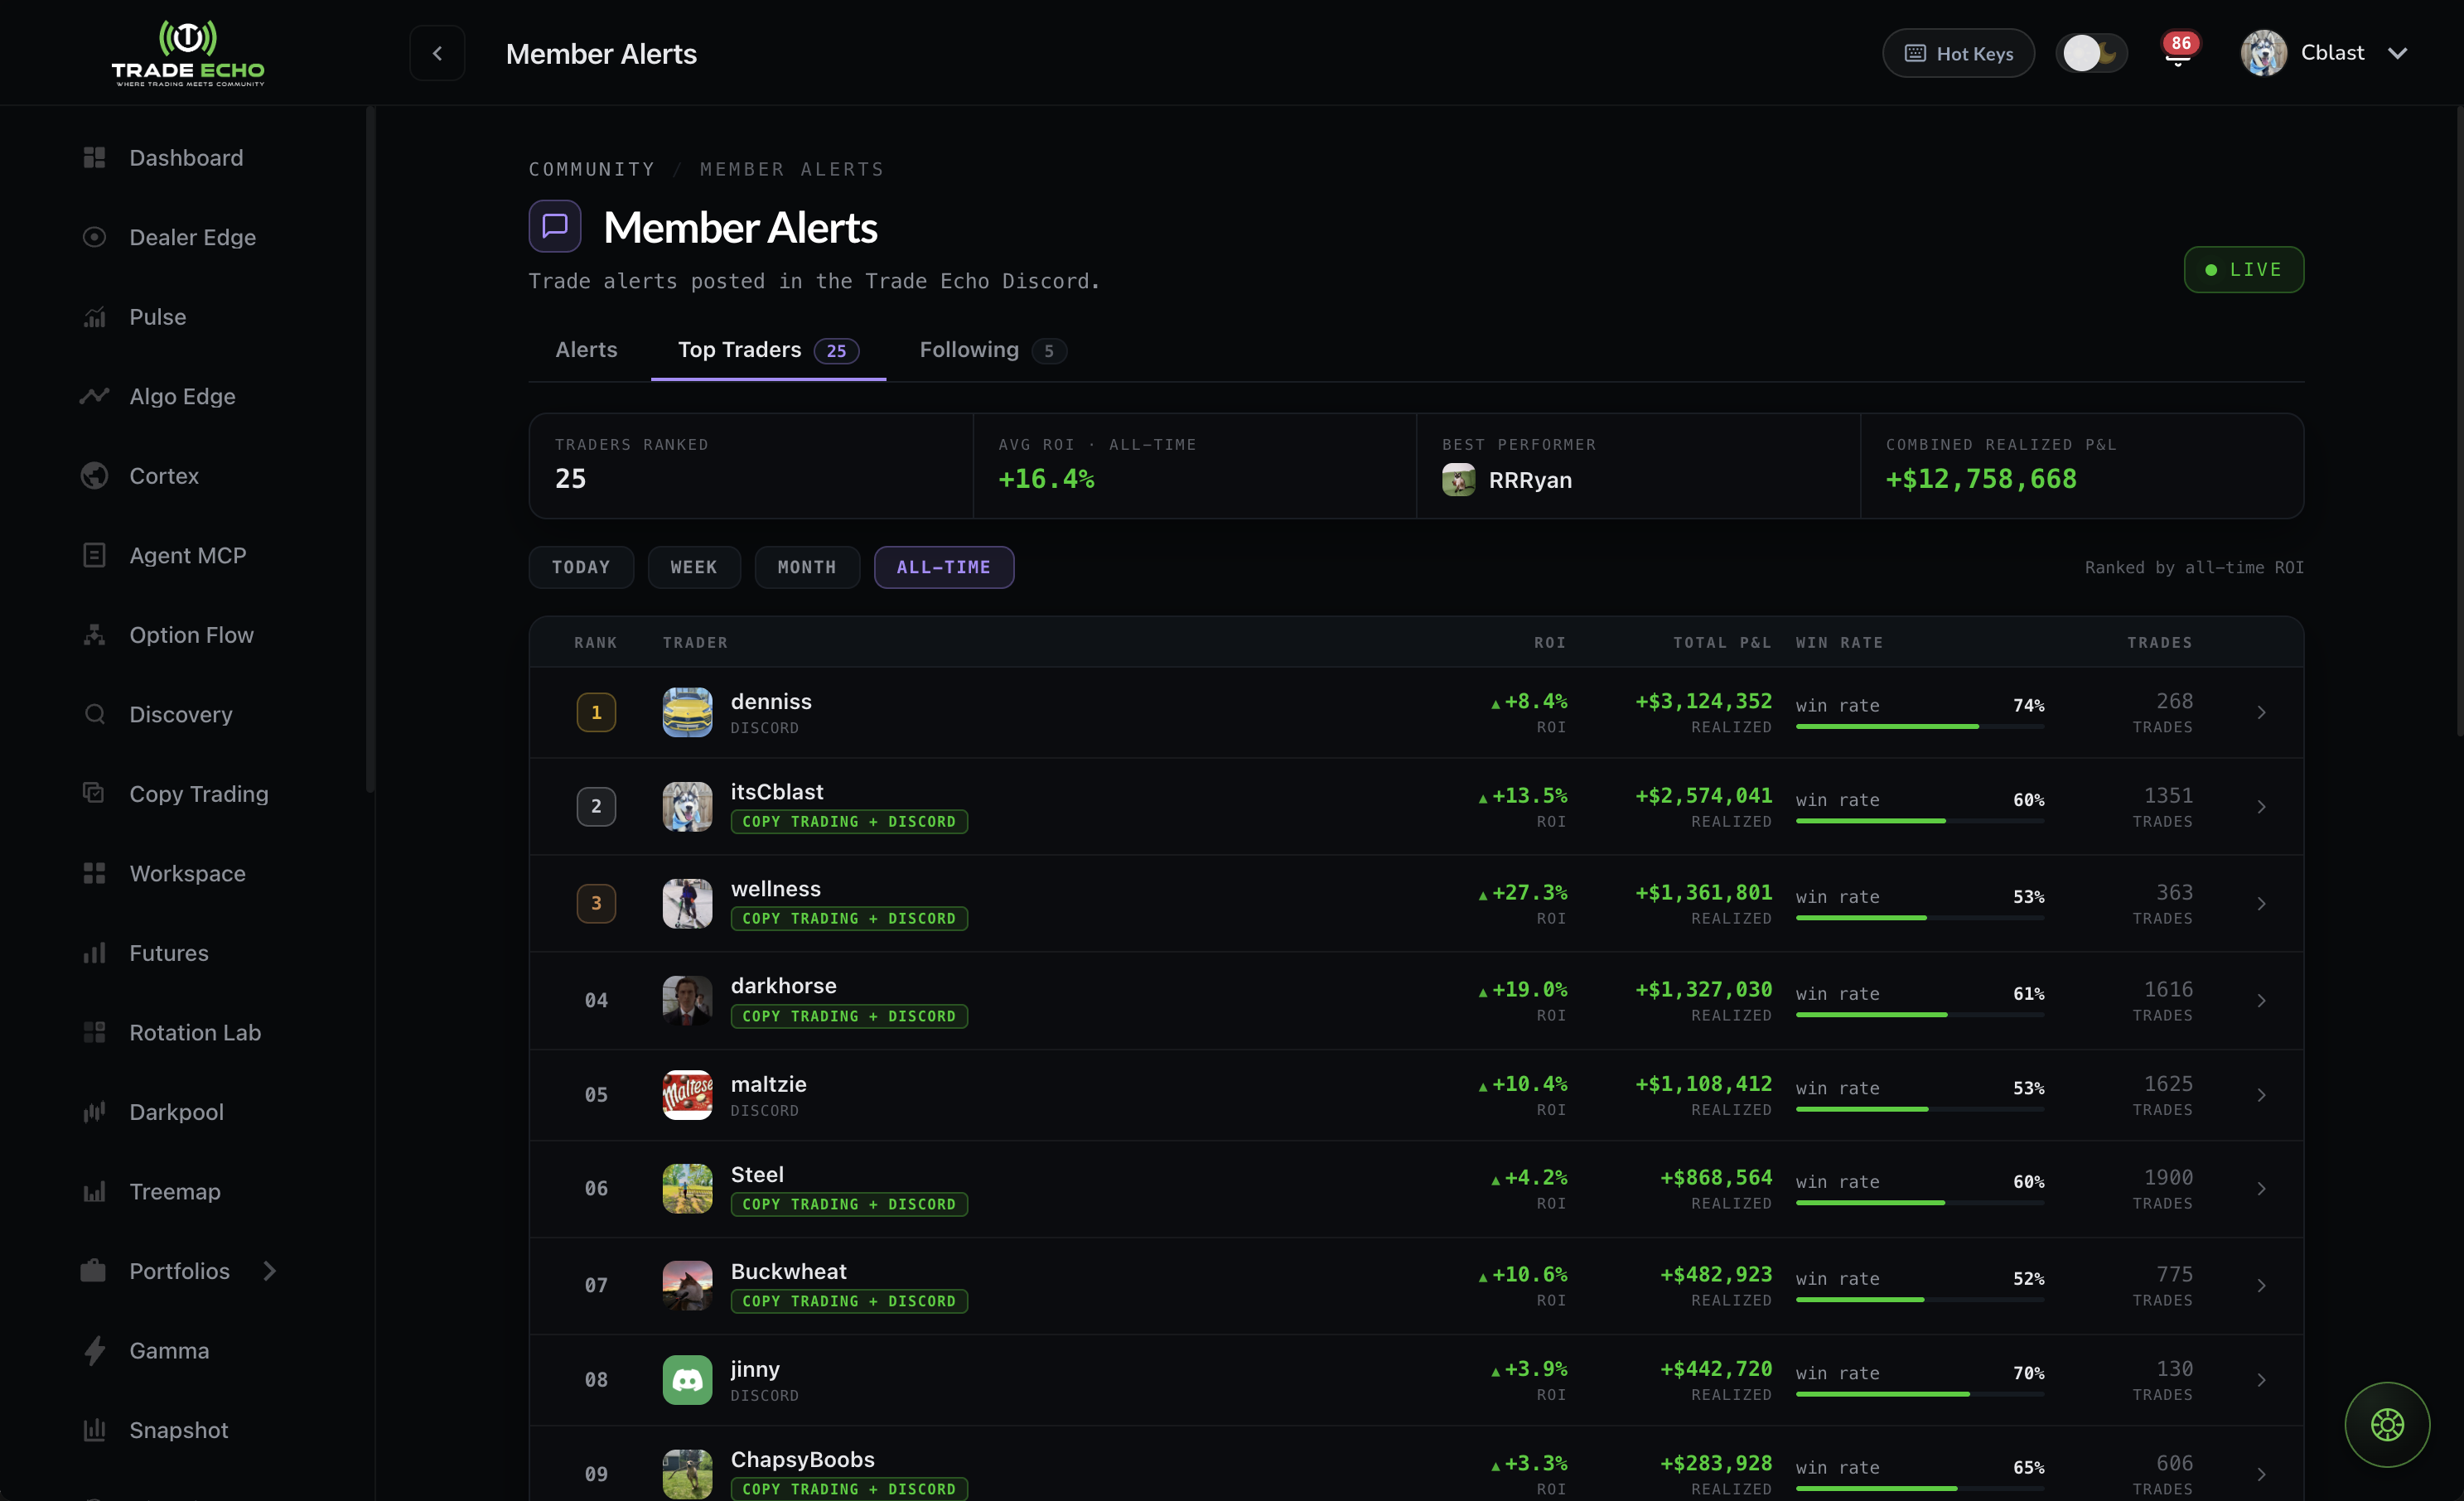Select the WEEK time range filter
The width and height of the screenshot is (2464, 1501).
(694, 567)
